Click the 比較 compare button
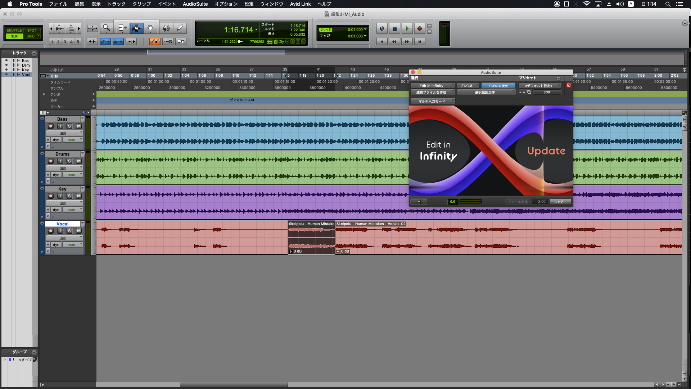691x389 pixels. pyautogui.click(x=547, y=92)
